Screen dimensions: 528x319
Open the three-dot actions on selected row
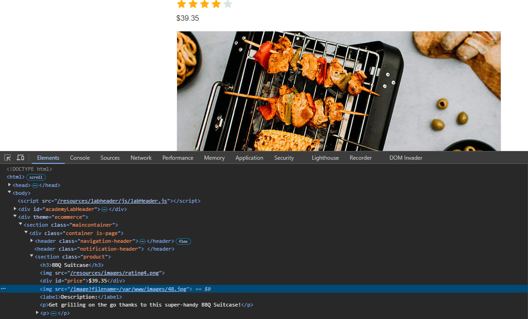click(3, 289)
